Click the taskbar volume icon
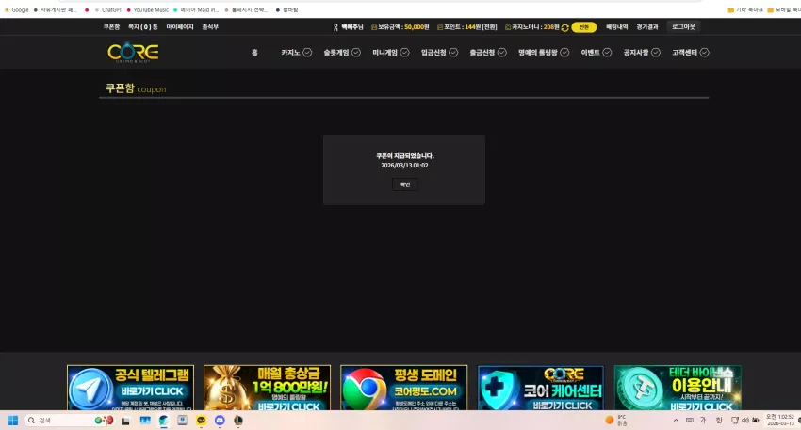 pos(744,421)
